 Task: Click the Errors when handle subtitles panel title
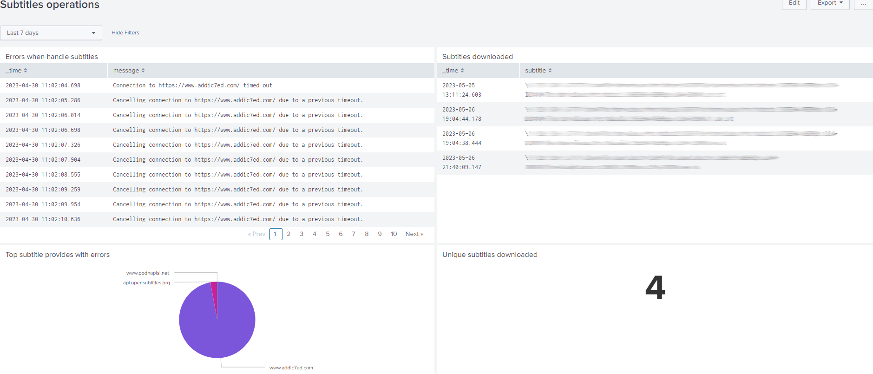click(x=52, y=57)
